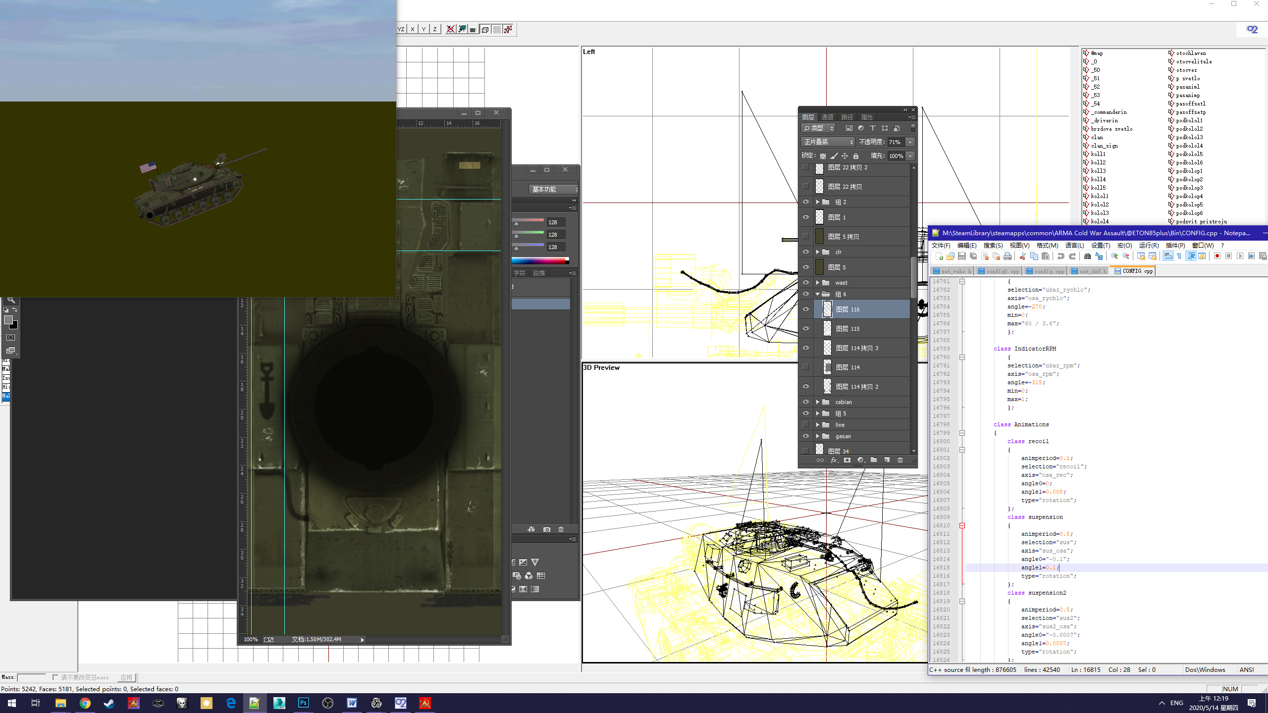
Task: Toggle visibility of layer 图层 116
Action: [x=806, y=309]
